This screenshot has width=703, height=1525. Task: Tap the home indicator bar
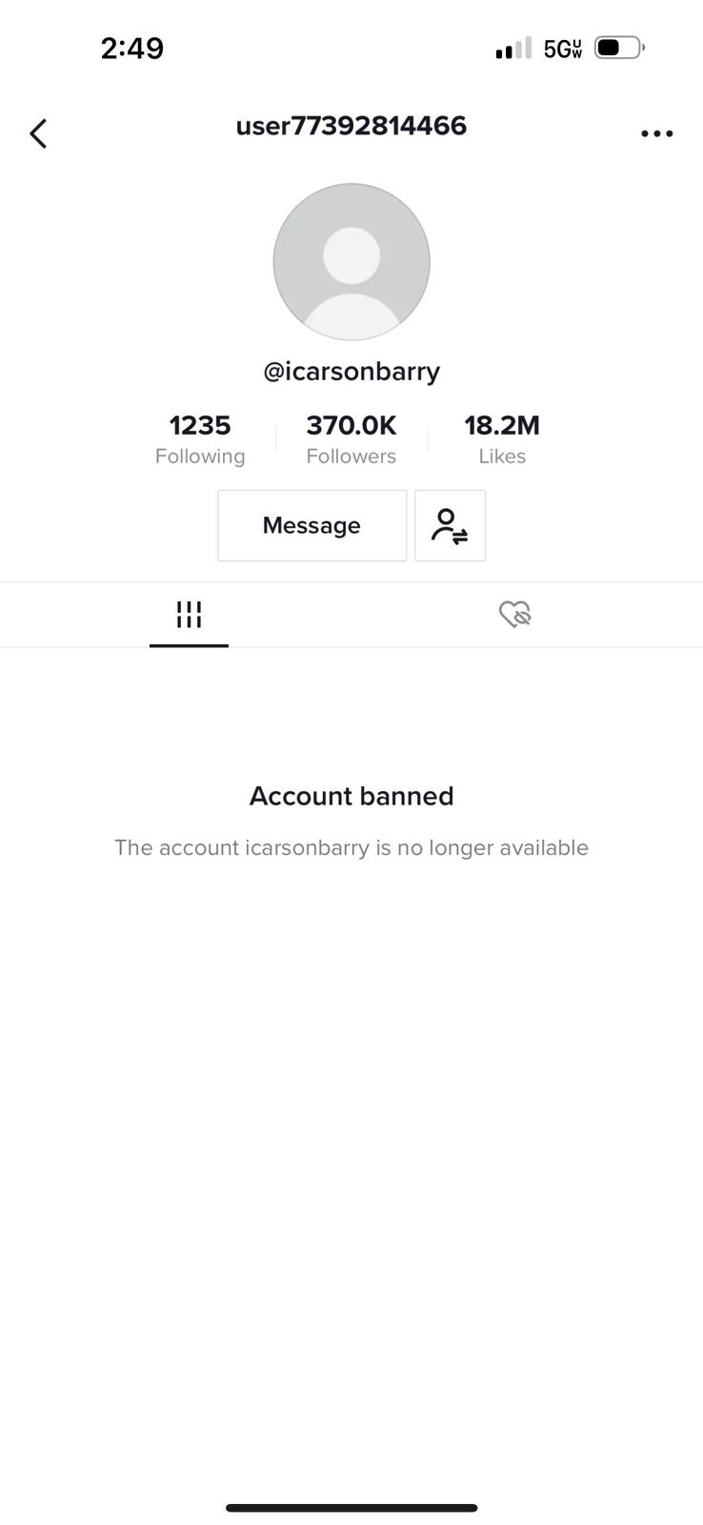tap(351, 1508)
